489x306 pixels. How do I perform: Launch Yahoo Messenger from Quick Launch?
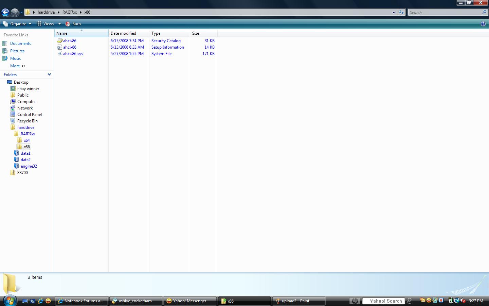pos(48,301)
